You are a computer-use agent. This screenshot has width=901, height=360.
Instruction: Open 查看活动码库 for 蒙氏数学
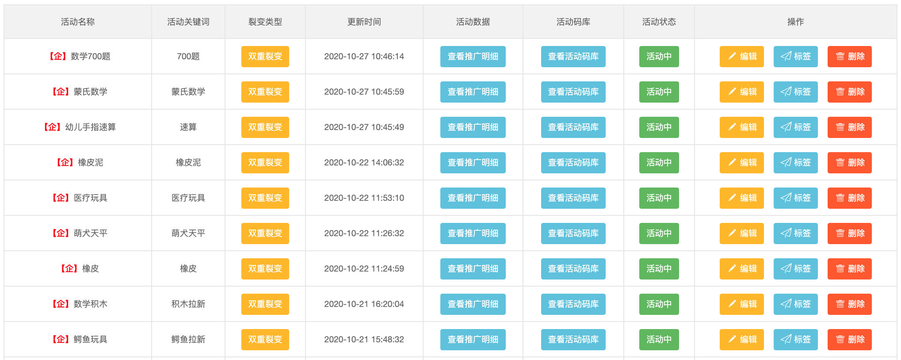click(x=573, y=92)
